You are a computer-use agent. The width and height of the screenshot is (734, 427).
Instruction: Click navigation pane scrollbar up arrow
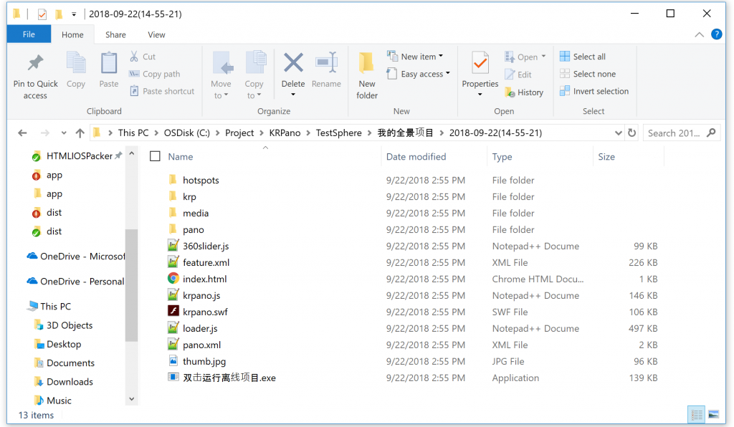click(132, 153)
